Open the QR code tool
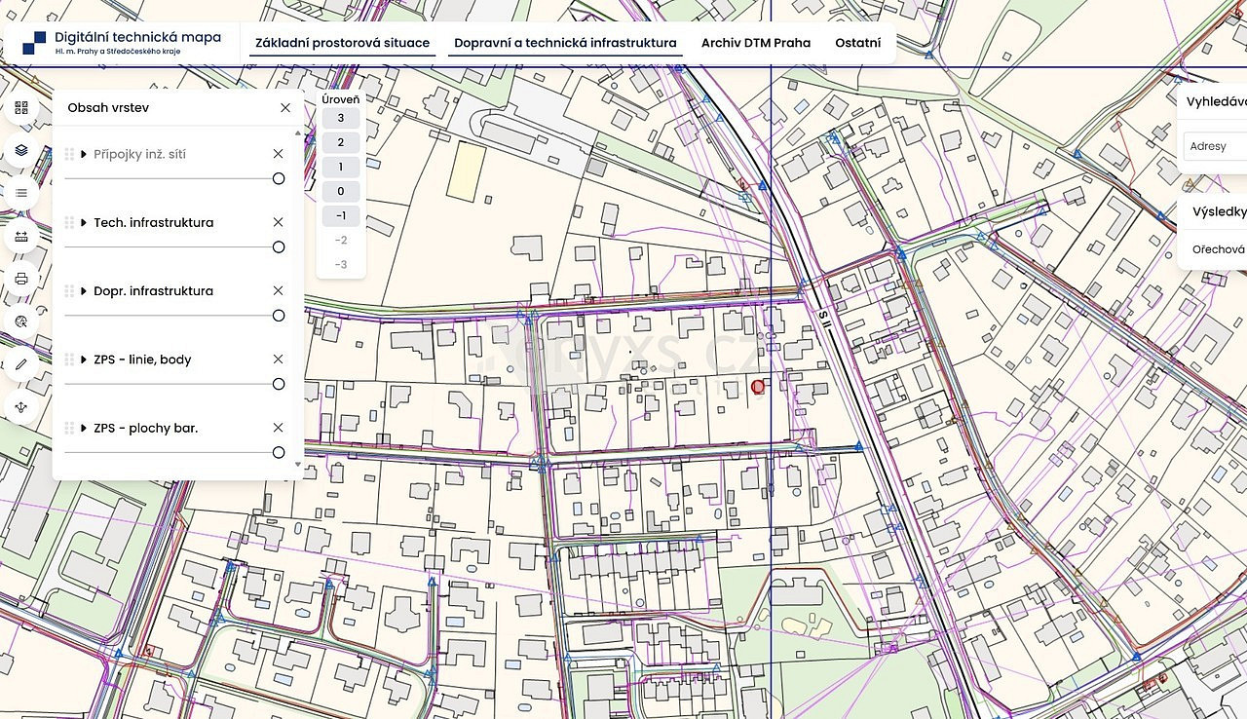This screenshot has width=1247, height=719. (21, 108)
